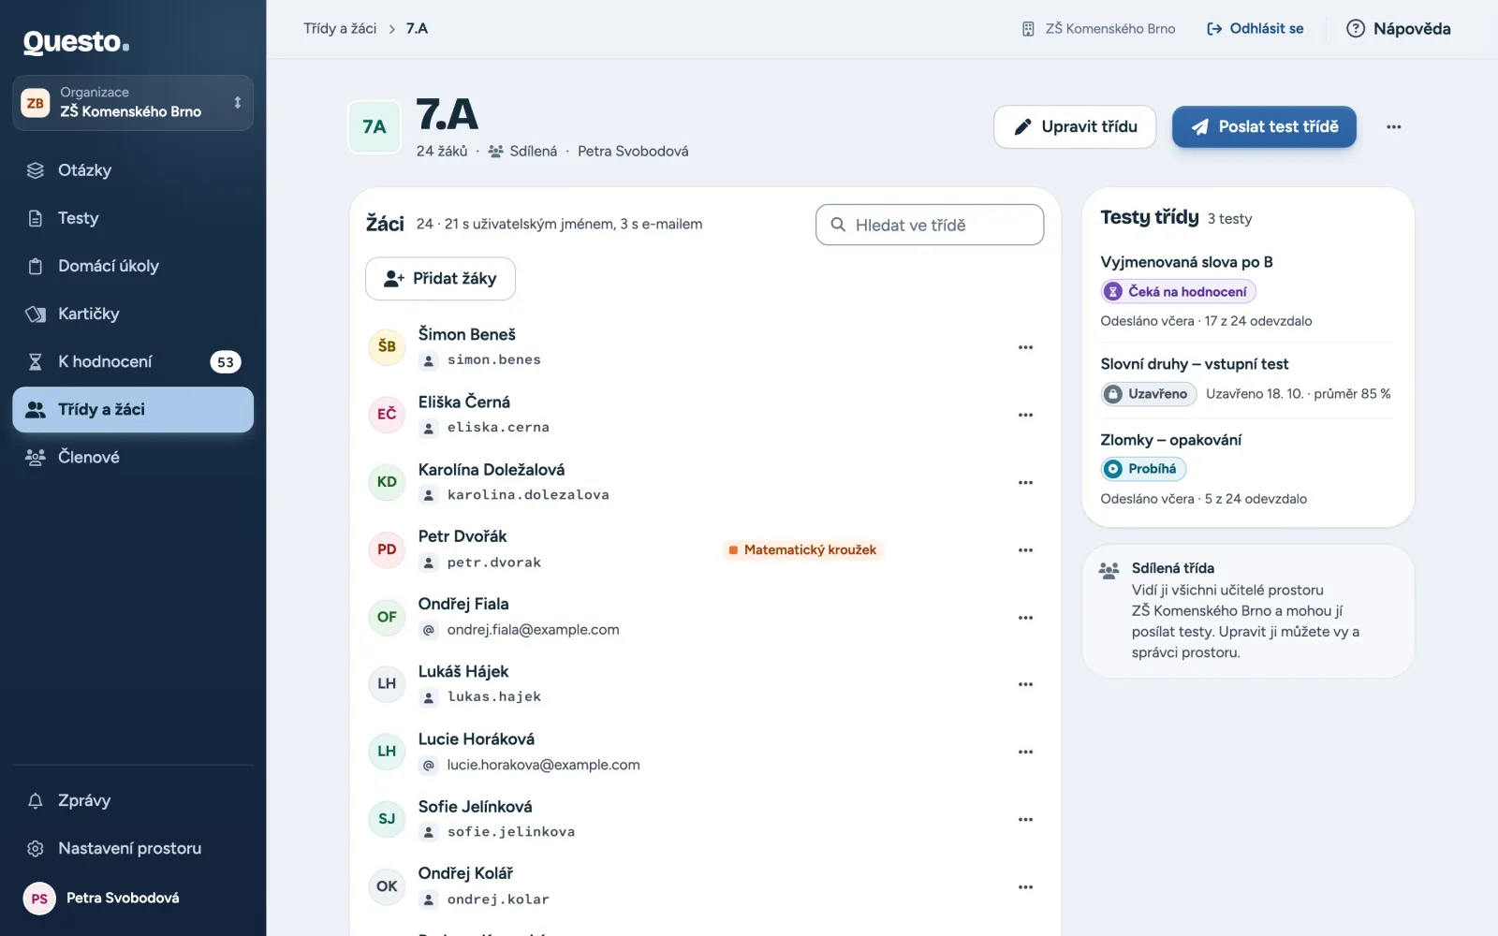Click the Nastavení prostoru gear icon
1498x936 pixels.
coord(36,848)
